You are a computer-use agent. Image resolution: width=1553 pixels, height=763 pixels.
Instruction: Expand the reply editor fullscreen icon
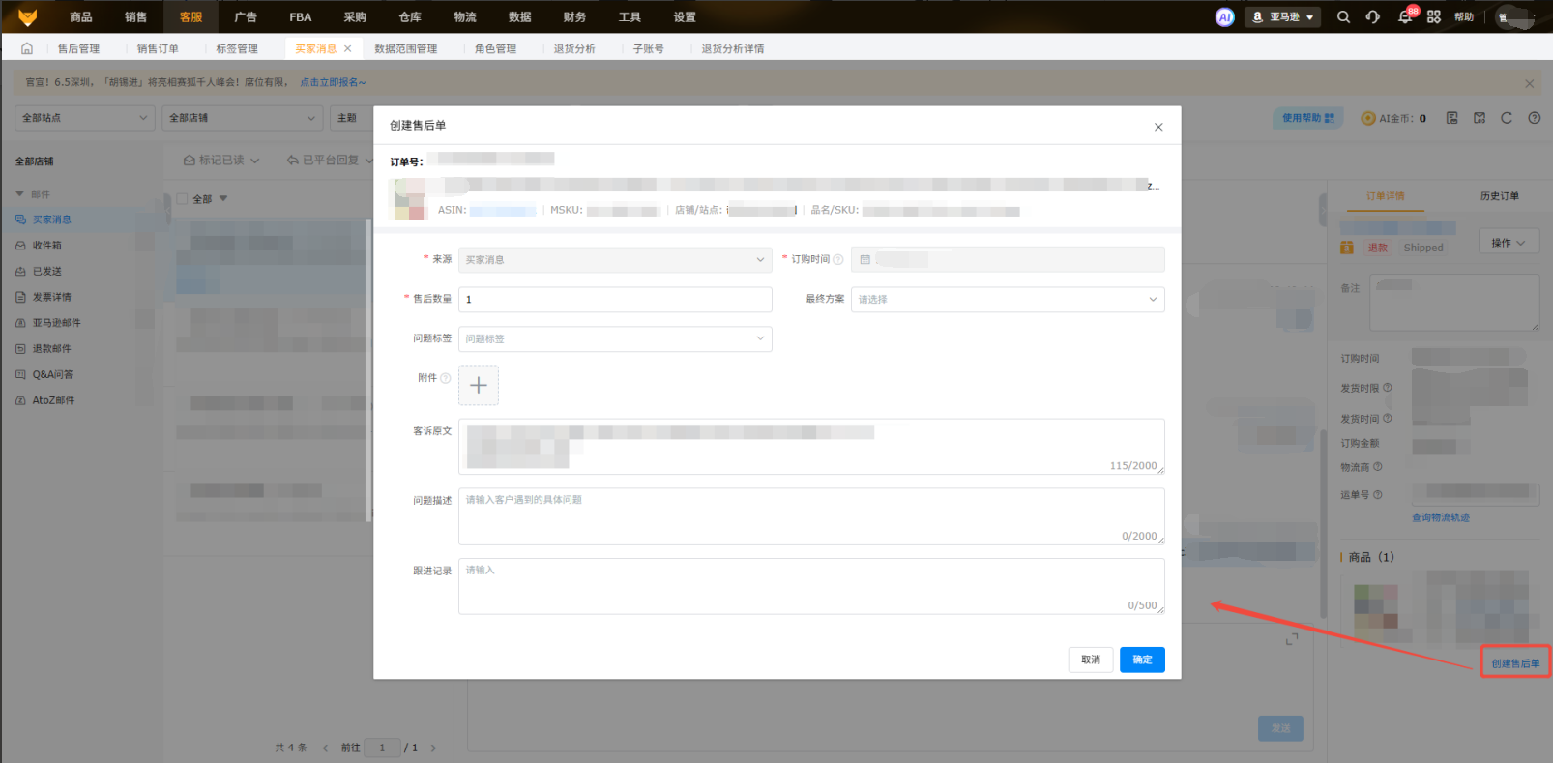[x=1292, y=640]
